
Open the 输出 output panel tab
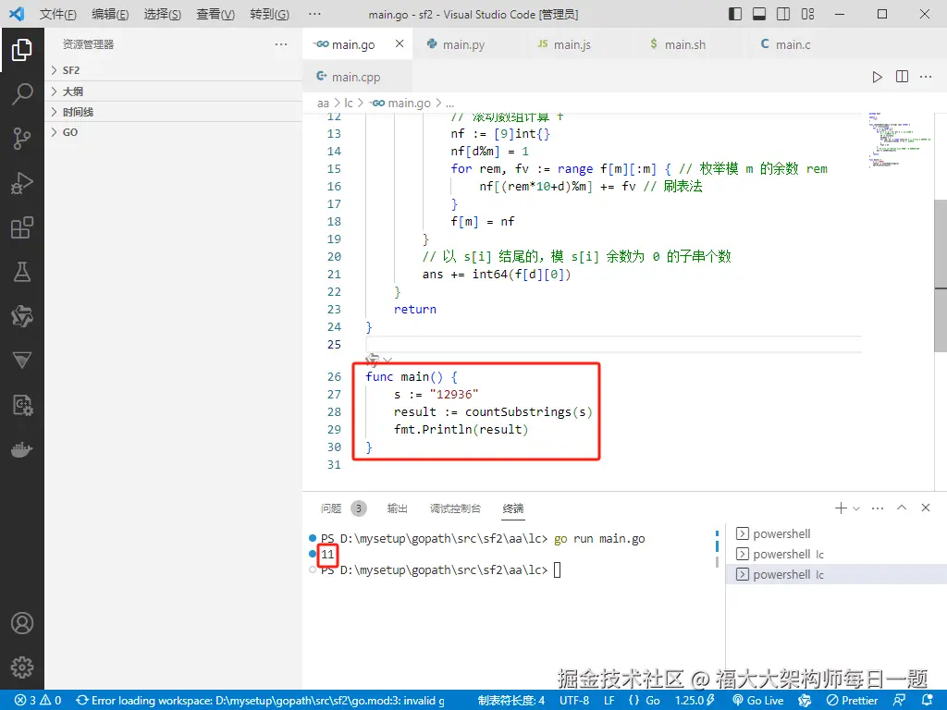tap(398, 508)
